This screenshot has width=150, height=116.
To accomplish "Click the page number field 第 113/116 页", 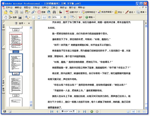I will pos(68,112).
